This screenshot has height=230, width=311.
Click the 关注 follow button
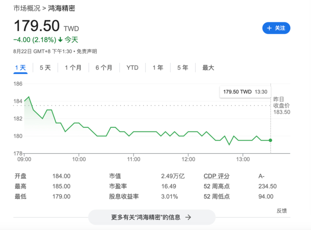coord(276,28)
